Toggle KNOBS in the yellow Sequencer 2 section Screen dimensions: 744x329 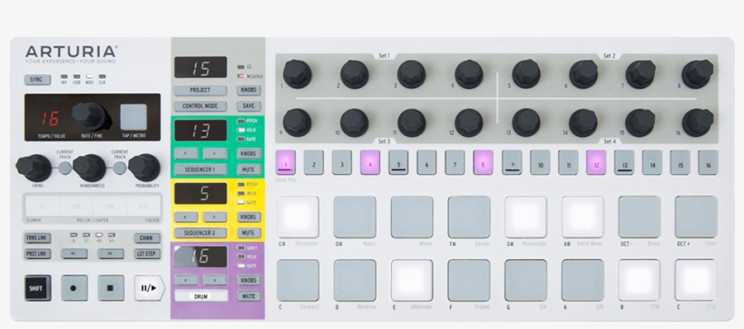click(x=249, y=218)
